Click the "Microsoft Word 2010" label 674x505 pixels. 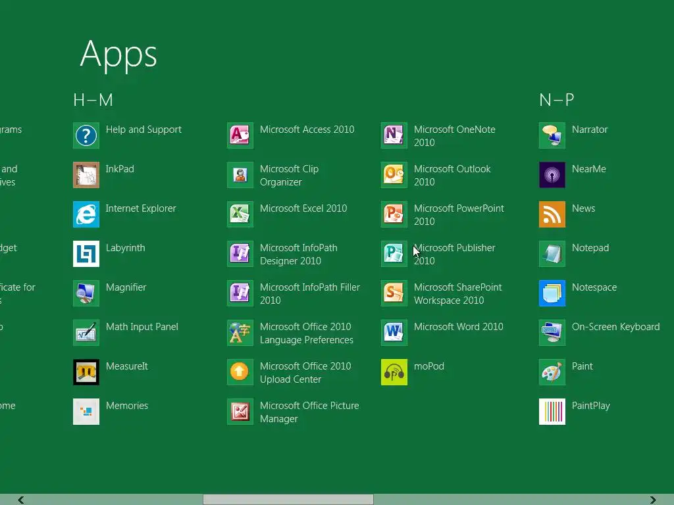458,327
